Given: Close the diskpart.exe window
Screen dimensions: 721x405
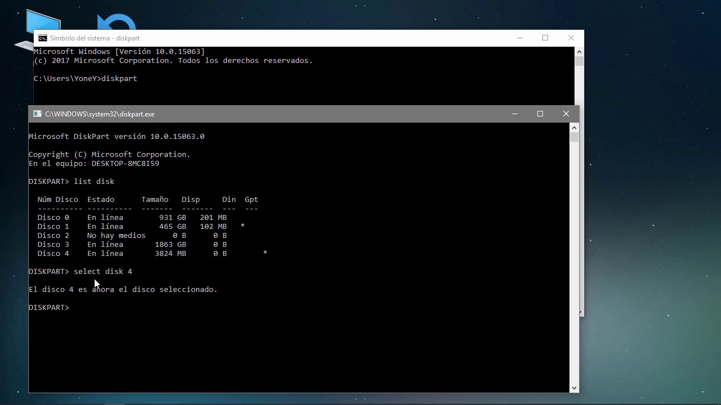Looking at the screenshot, I should point(566,114).
